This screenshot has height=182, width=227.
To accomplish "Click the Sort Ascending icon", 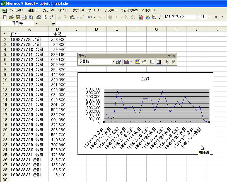I will [x=126, y=17].
